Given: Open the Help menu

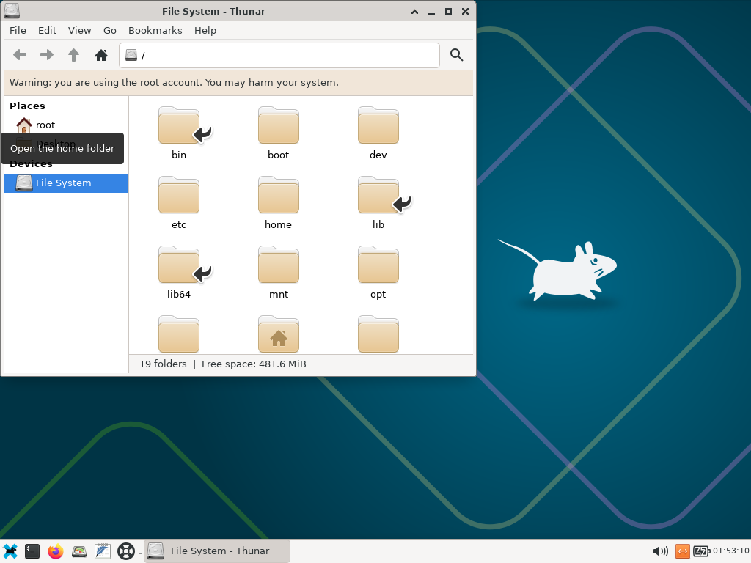Looking at the screenshot, I should 205,30.
